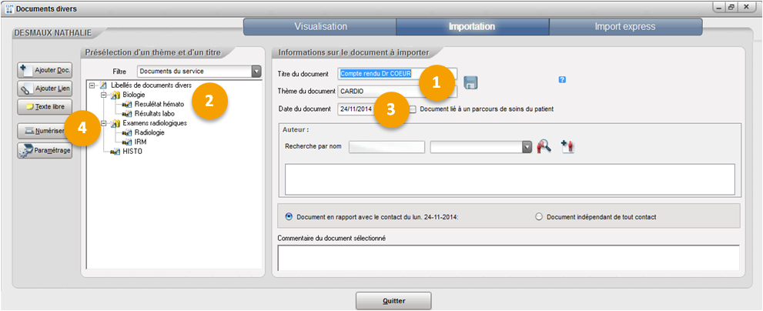Open the Filtre dropdown list
Viewport: 763px width, 311px height.
pyautogui.click(x=256, y=72)
